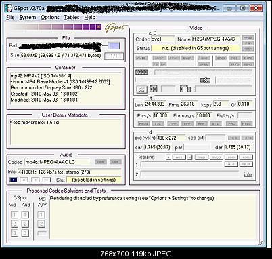Click the PAL indicator
Image resolution: width=272 pixels, height=259 pixels.
[x=231, y=124]
